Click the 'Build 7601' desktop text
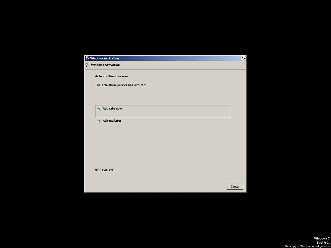This screenshot has height=248, width=331. tap(323, 243)
